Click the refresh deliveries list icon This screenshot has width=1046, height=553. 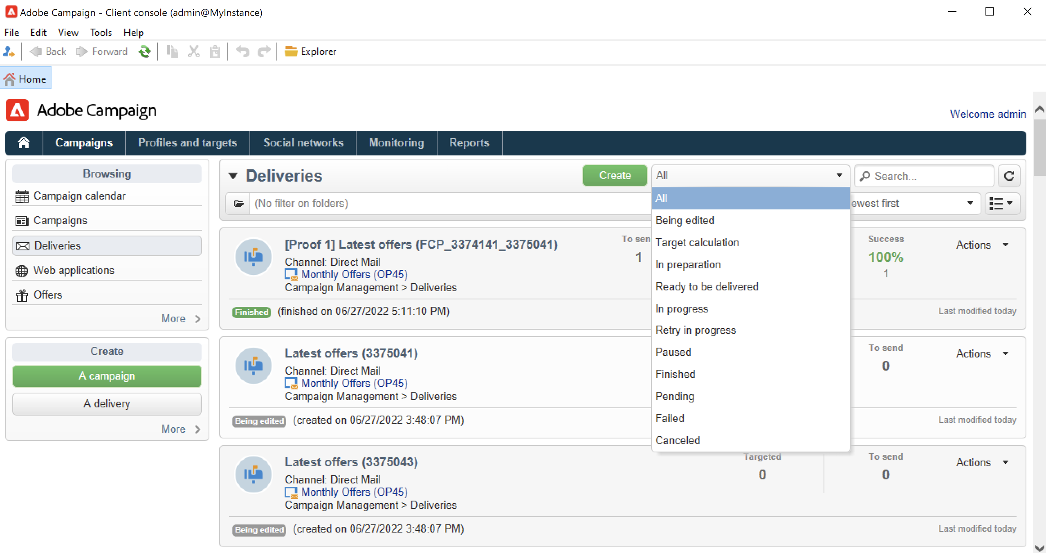1009,176
